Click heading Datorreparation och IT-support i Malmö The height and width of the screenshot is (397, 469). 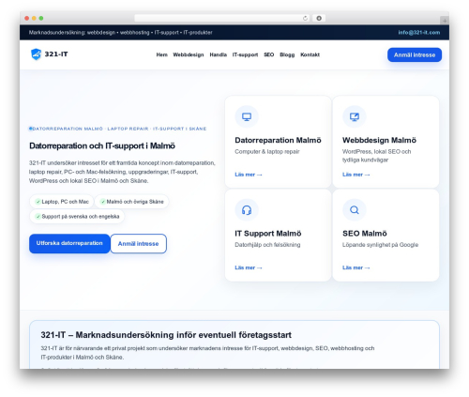[x=102, y=146]
